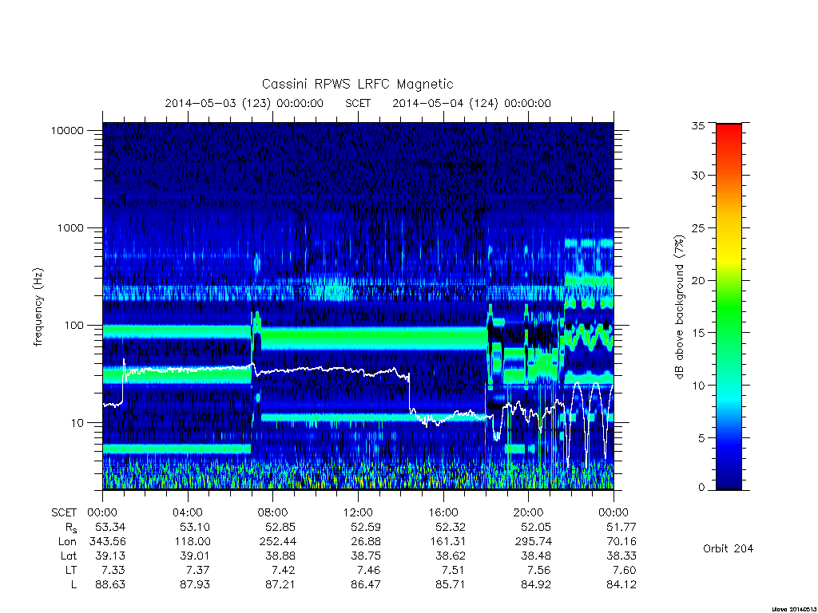Click the longitude value '295.74'
The width and height of the screenshot is (818, 613).
pyautogui.click(x=533, y=542)
